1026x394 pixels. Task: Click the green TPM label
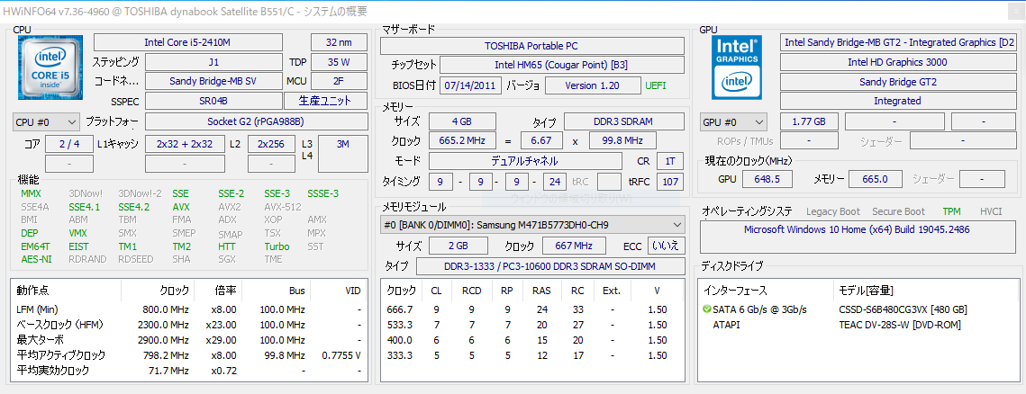pyautogui.click(x=952, y=211)
